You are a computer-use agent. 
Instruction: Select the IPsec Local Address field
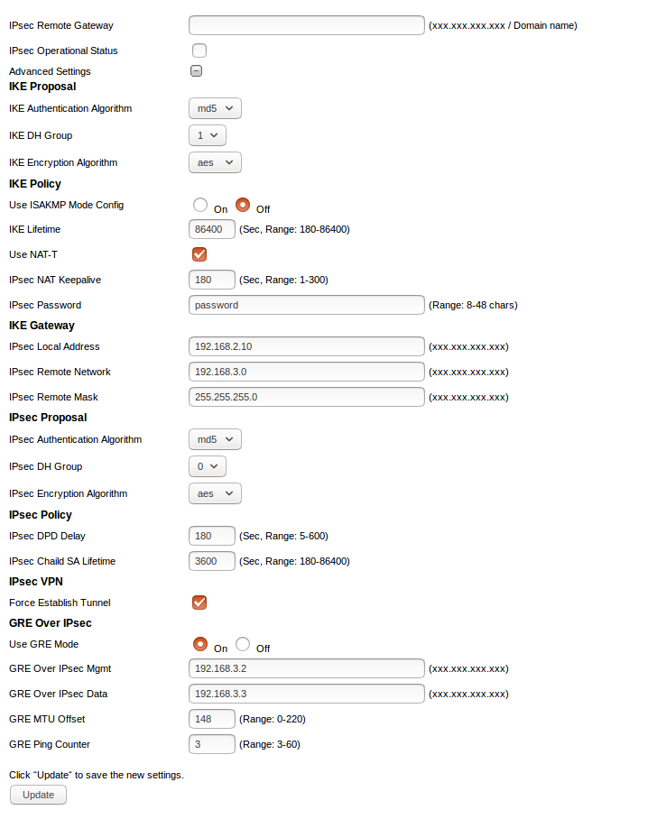pyautogui.click(x=307, y=346)
